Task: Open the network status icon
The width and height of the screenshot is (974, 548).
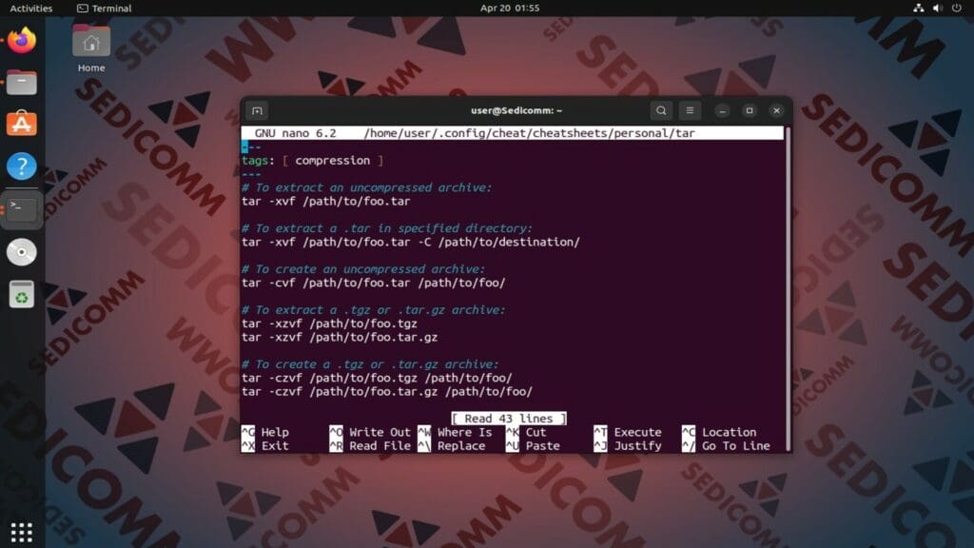Action: coord(918,8)
